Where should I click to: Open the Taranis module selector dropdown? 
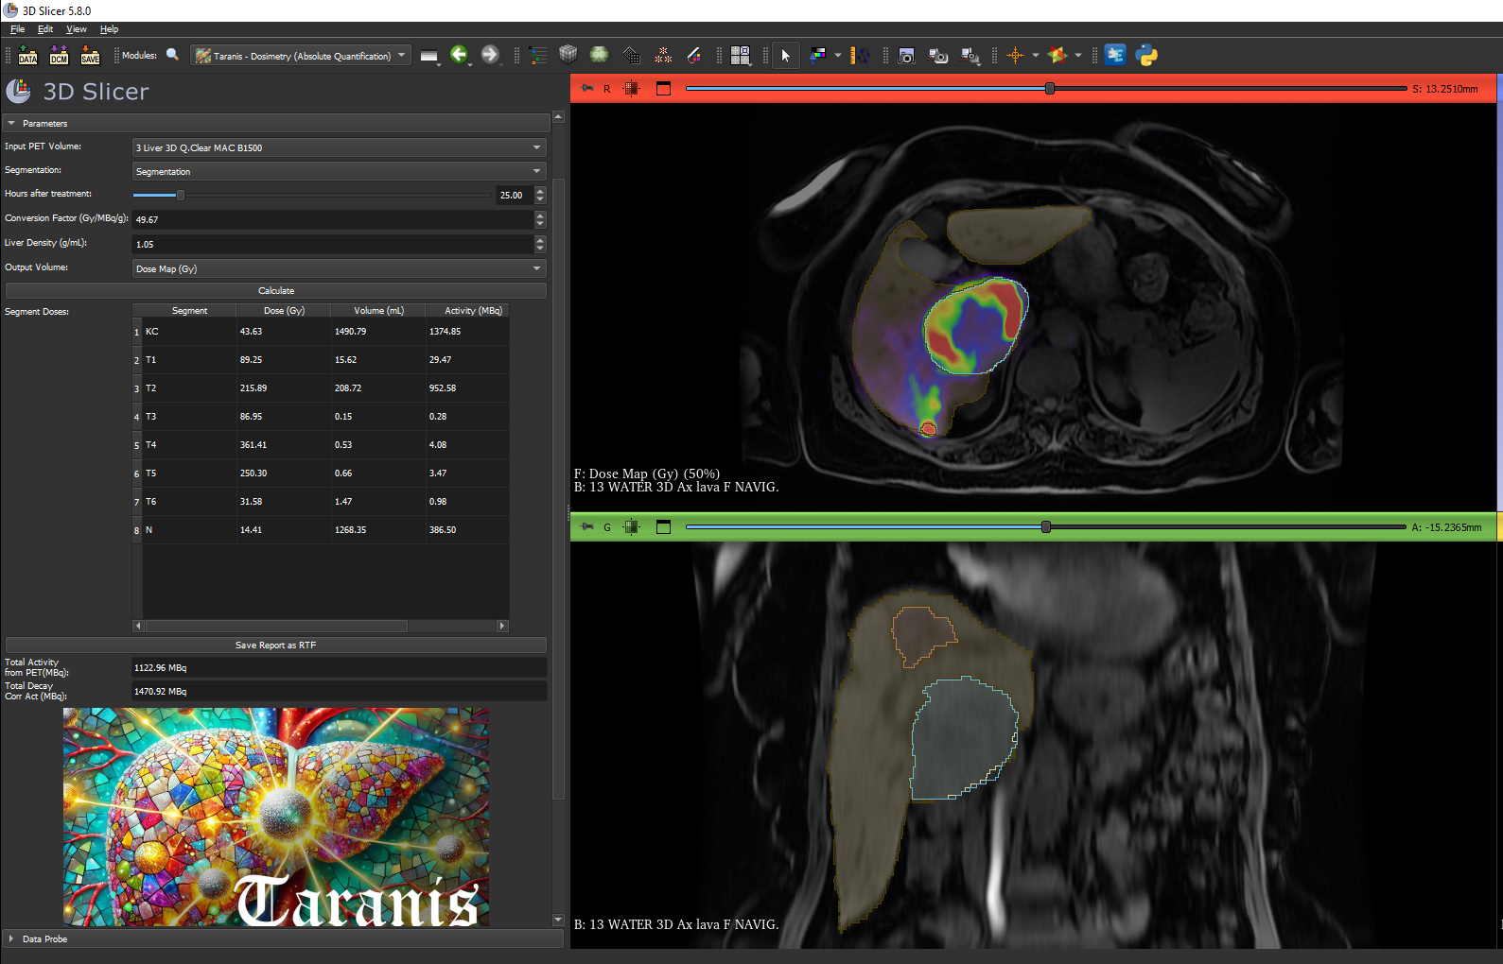point(301,56)
